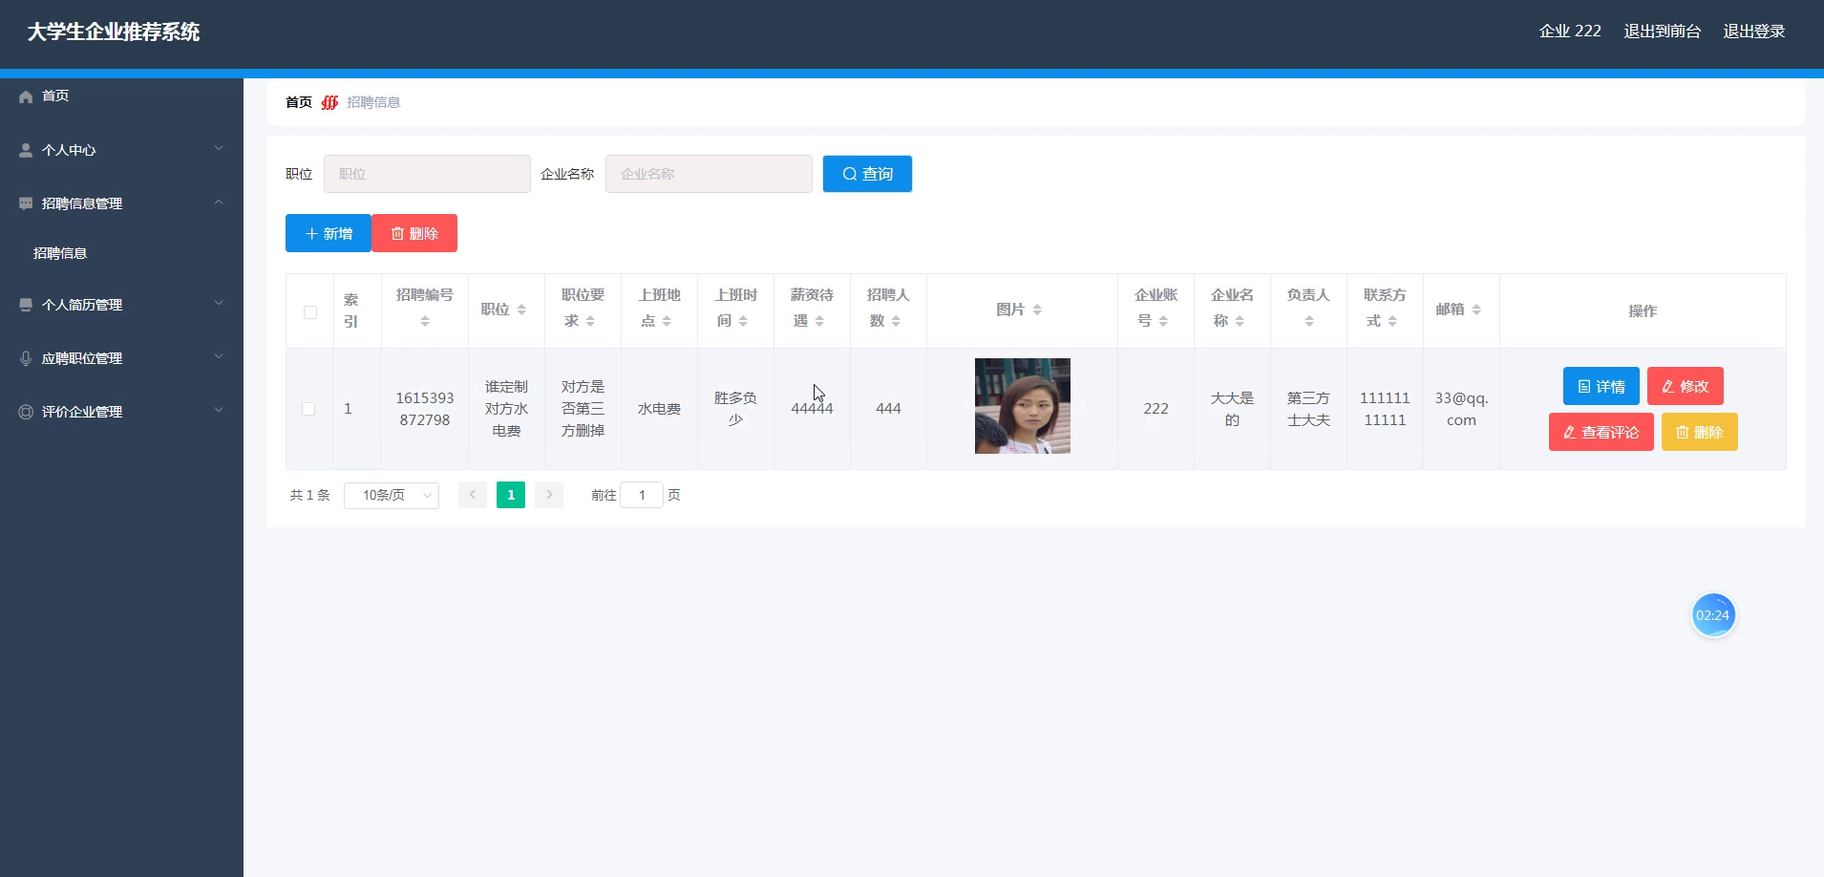The height and width of the screenshot is (877, 1824).
Task: Click the person icon for 个人中心
Action: [26, 150]
